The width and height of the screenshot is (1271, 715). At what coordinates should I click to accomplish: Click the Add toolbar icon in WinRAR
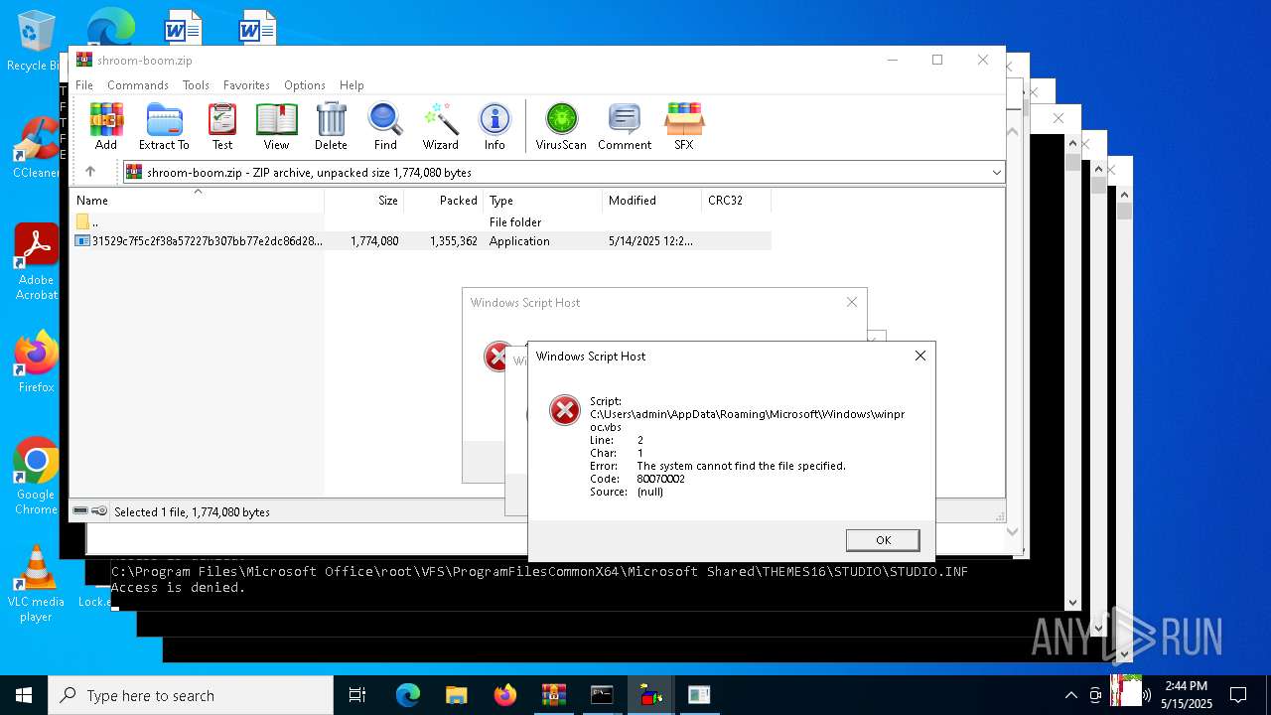[106, 126]
